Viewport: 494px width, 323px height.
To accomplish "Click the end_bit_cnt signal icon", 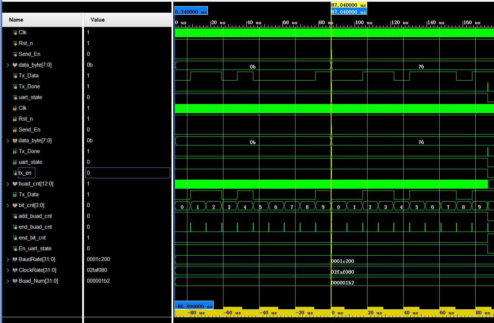I will (15, 238).
